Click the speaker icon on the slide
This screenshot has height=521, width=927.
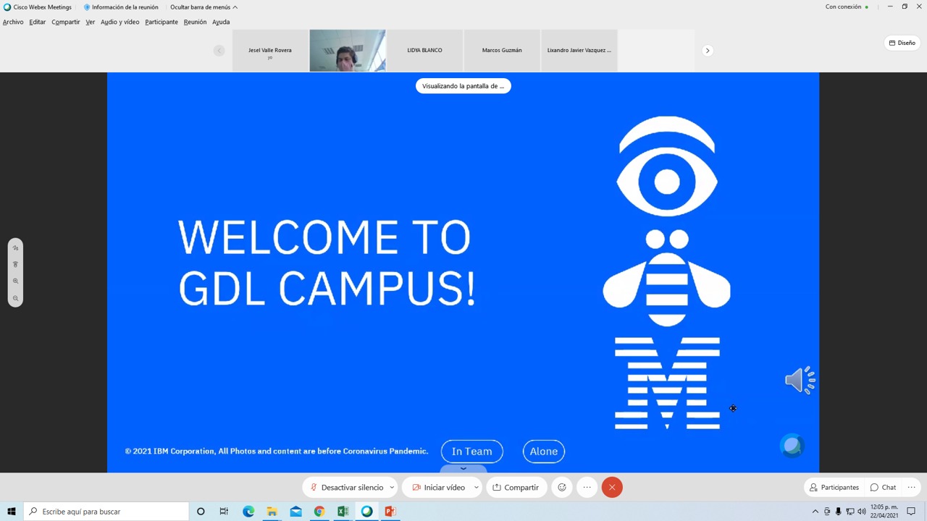click(800, 380)
